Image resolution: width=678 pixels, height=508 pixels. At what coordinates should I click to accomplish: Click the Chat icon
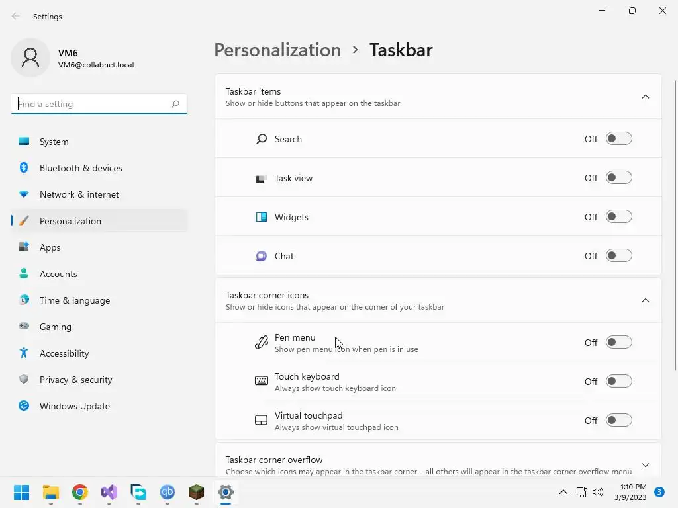[261, 256]
